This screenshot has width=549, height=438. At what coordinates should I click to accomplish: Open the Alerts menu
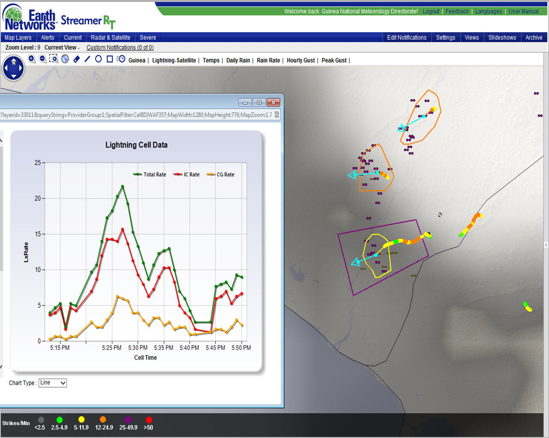point(48,38)
